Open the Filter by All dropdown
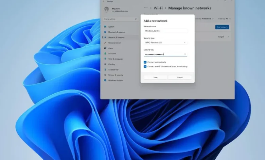The width and height of the screenshot is (265, 160). click(x=225, y=19)
